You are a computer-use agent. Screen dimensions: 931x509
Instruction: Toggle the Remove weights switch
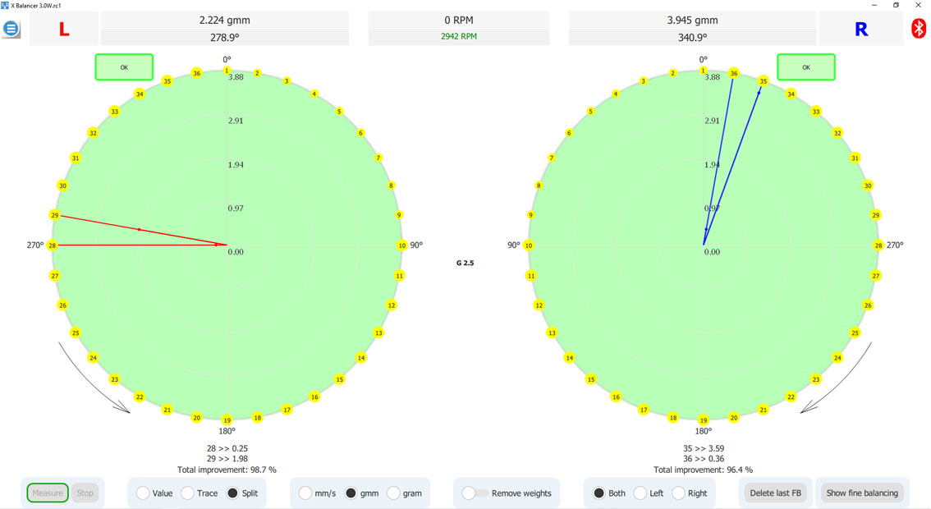pos(475,493)
